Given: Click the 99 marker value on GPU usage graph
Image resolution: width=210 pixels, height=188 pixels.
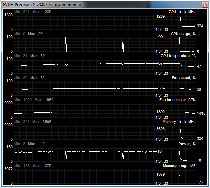Looking at the screenshot, I should coord(161,37).
